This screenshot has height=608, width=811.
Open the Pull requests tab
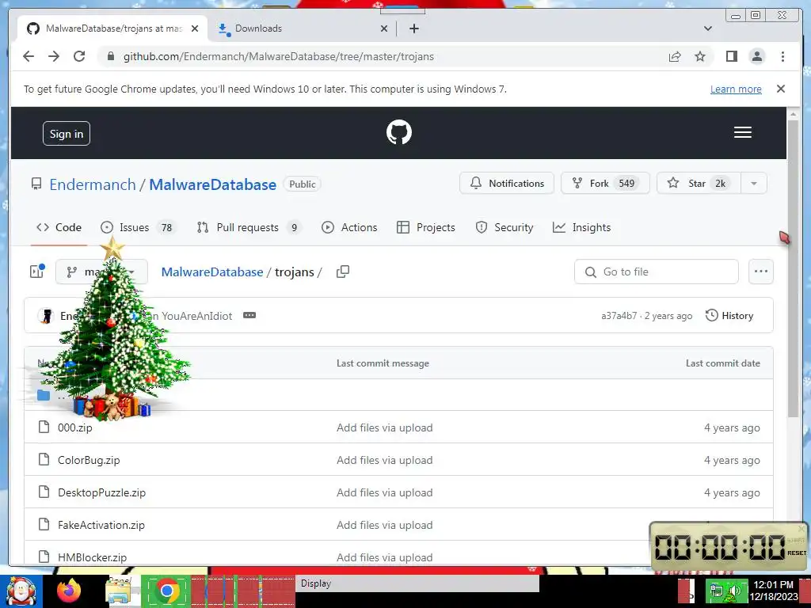[x=249, y=227]
